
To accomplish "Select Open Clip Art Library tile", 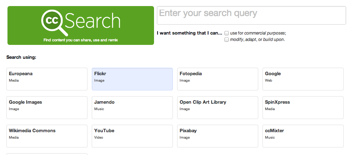I will pyautogui.click(x=218, y=108).
